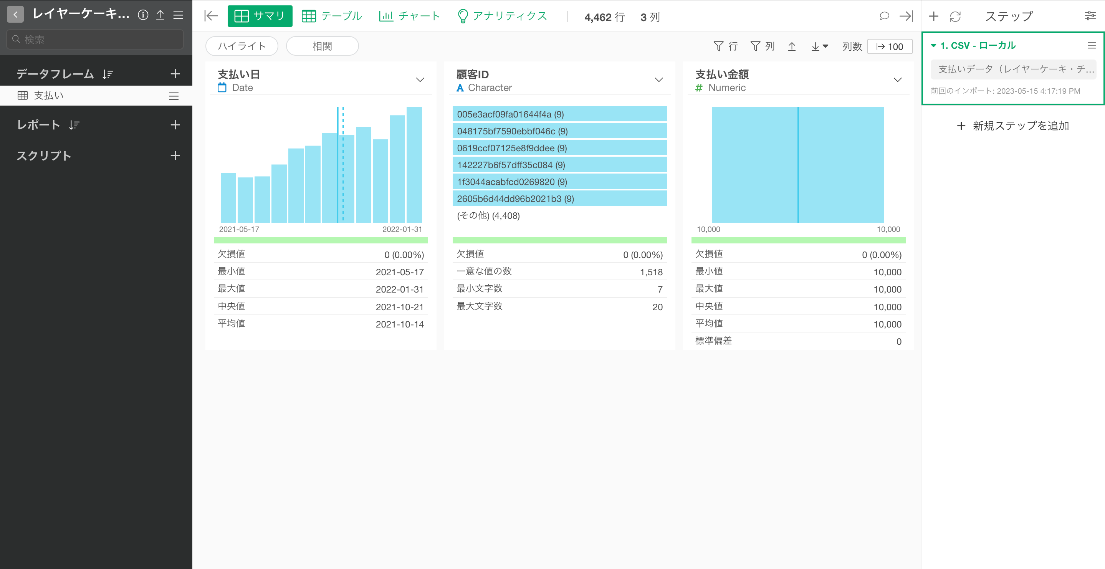Click the 中央値 date 2021-10-21

399,307
